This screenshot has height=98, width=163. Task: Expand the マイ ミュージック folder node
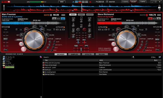[2, 65]
